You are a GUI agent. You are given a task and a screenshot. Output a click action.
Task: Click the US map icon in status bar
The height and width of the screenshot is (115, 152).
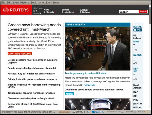93,112
